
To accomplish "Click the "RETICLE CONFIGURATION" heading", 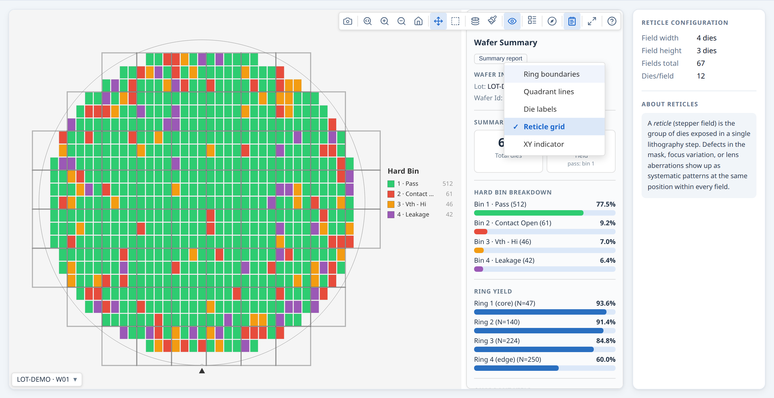I will (x=685, y=23).
